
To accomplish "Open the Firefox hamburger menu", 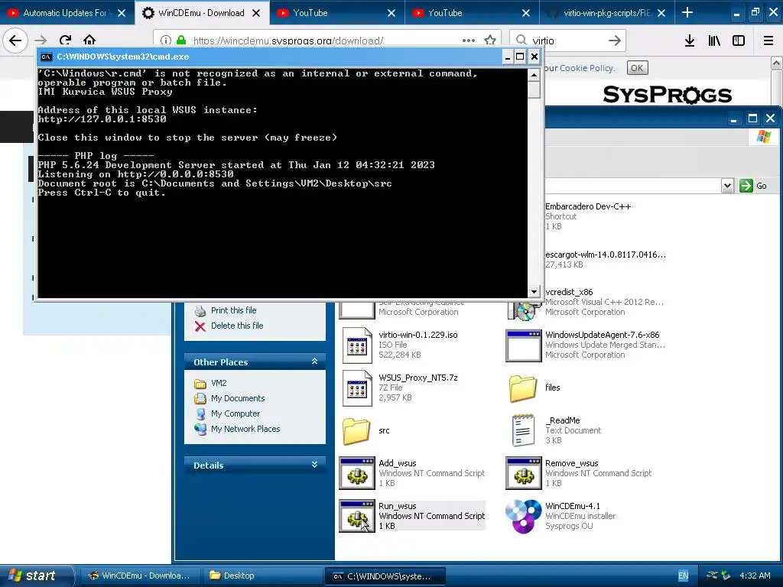I will [x=768, y=41].
